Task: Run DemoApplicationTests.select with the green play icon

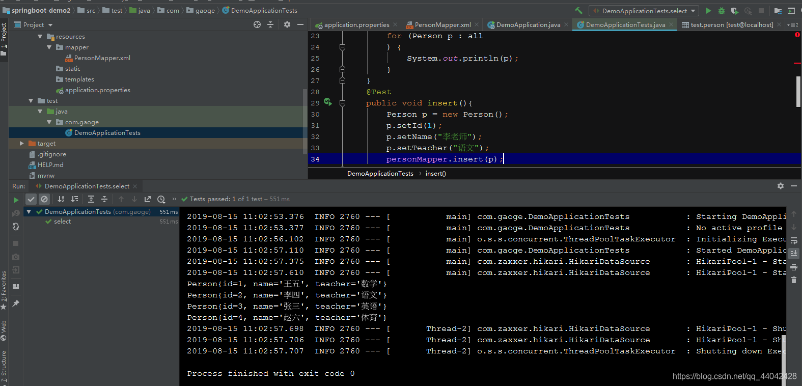Action: [x=708, y=11]
